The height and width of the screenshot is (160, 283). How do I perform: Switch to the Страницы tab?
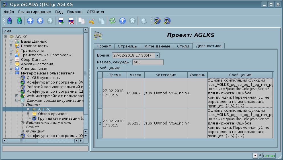point(128,46)
